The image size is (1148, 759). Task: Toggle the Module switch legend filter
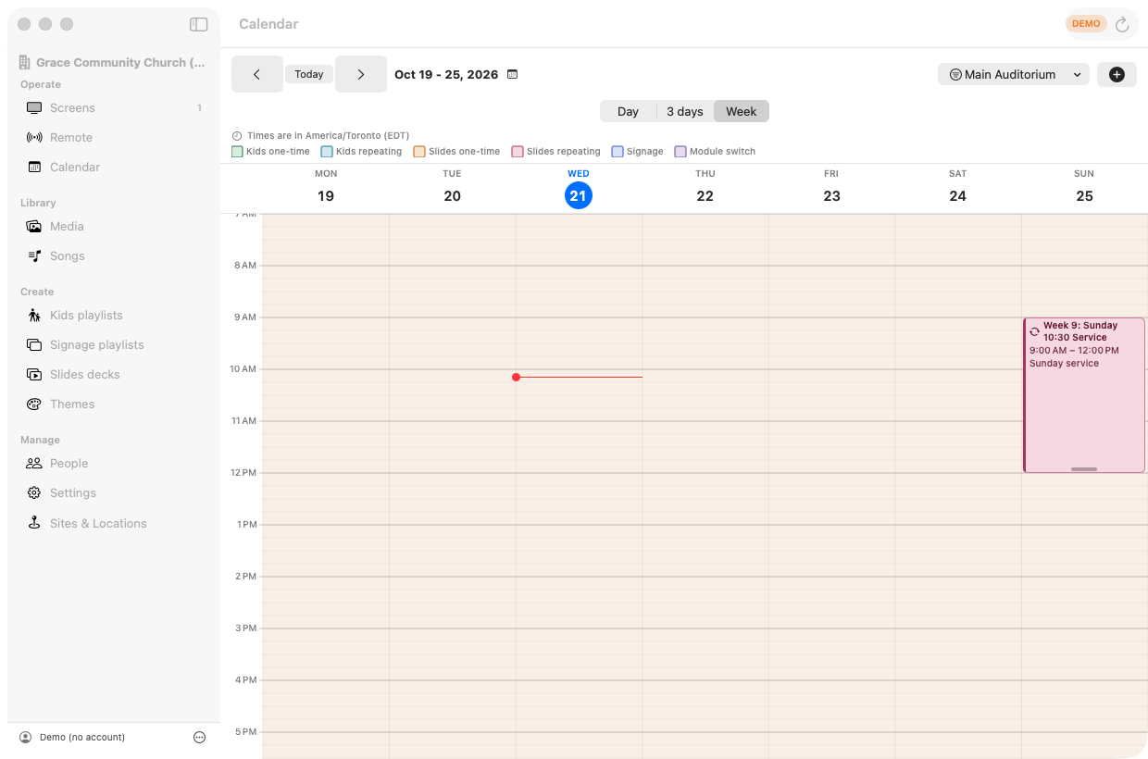(715, 151)
